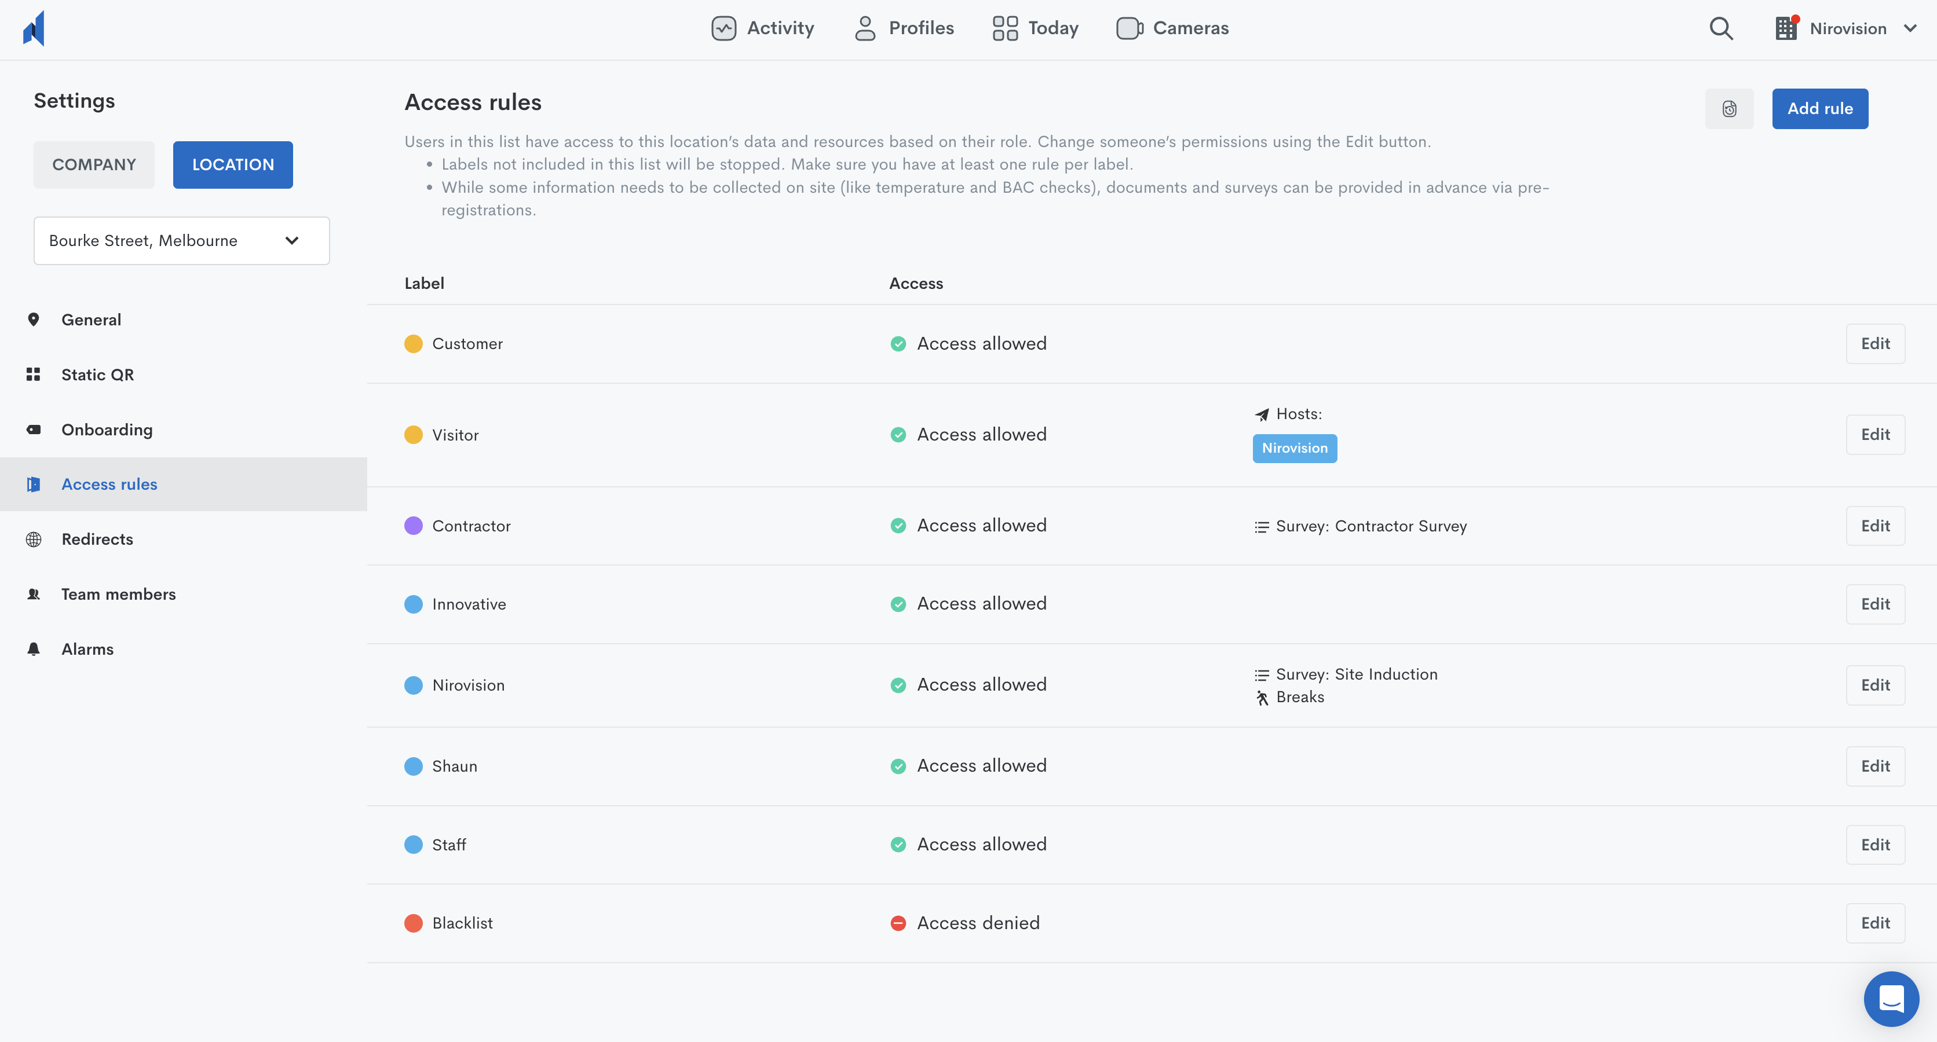This screenshot has height=1042, width=1937.
Task: Switch to the LOCATION settings tab
Action: pyautogui.click(x=233, y=164)
